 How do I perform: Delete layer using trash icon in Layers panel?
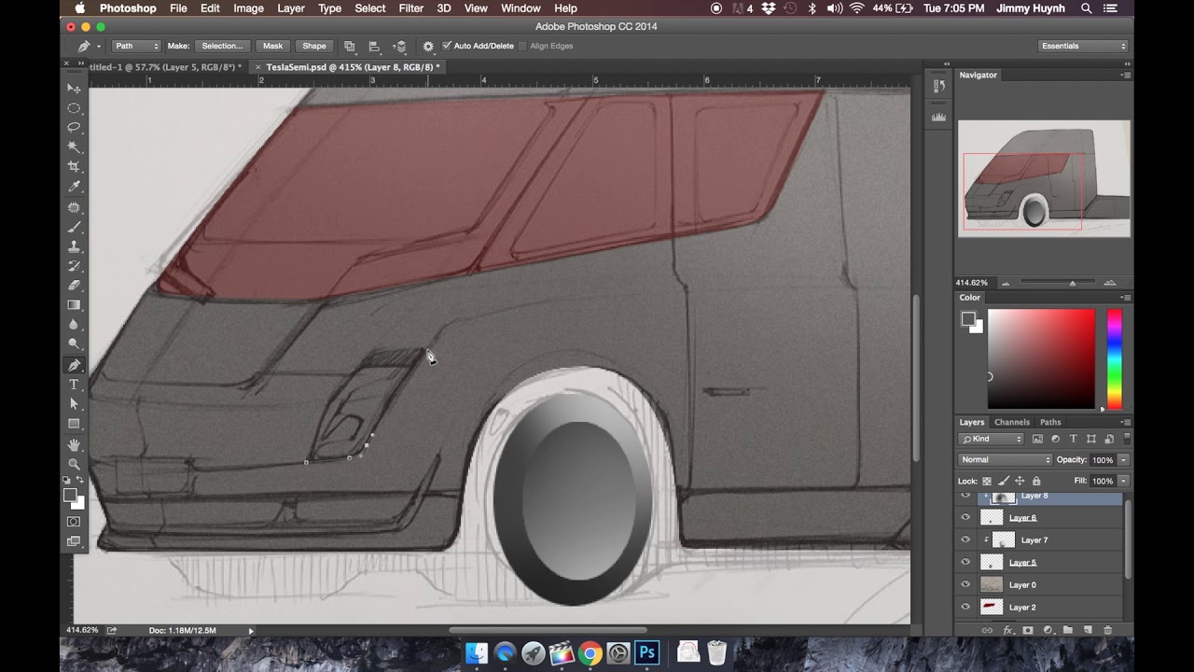[1107, 631]
